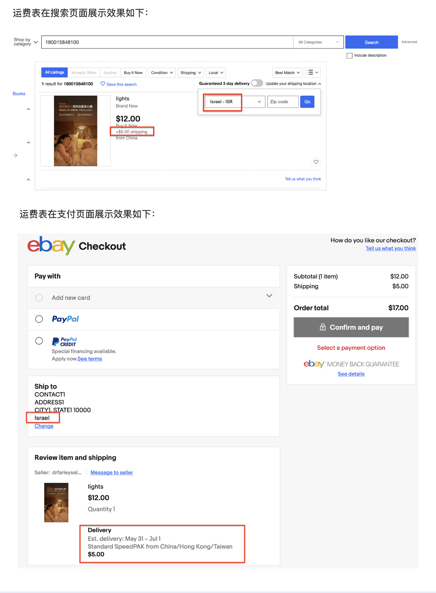Select the Accepts Offers tab
The width and height of the screenshot is (436, 593).
pyautogui.click(x=84, y=73)
